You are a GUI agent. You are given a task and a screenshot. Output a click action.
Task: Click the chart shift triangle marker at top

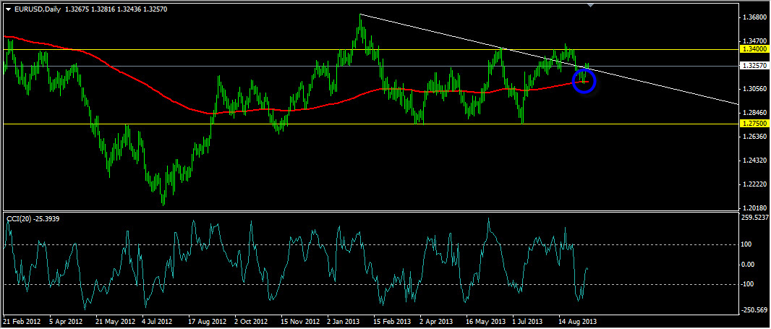[592, 5]
